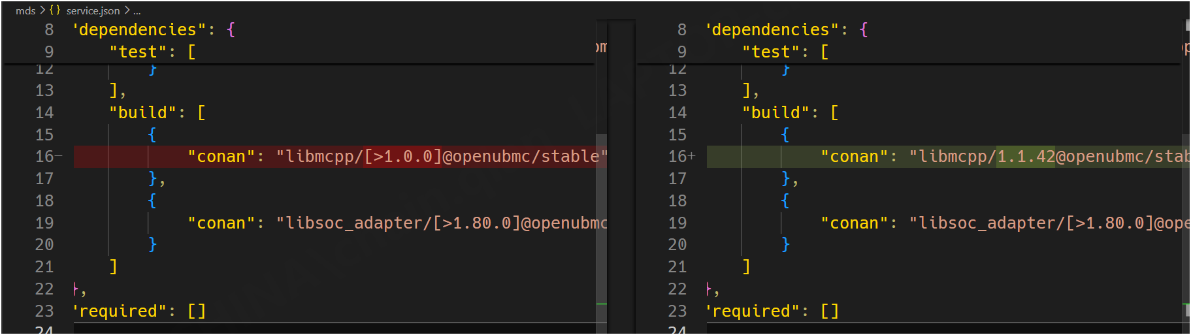Click the plus marker on right line 16
Viewport: 1191px width, 335px height.
tap(692, 157)
